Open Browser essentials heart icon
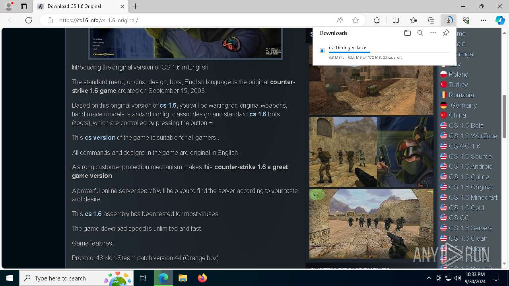 [x=466, y=20]
